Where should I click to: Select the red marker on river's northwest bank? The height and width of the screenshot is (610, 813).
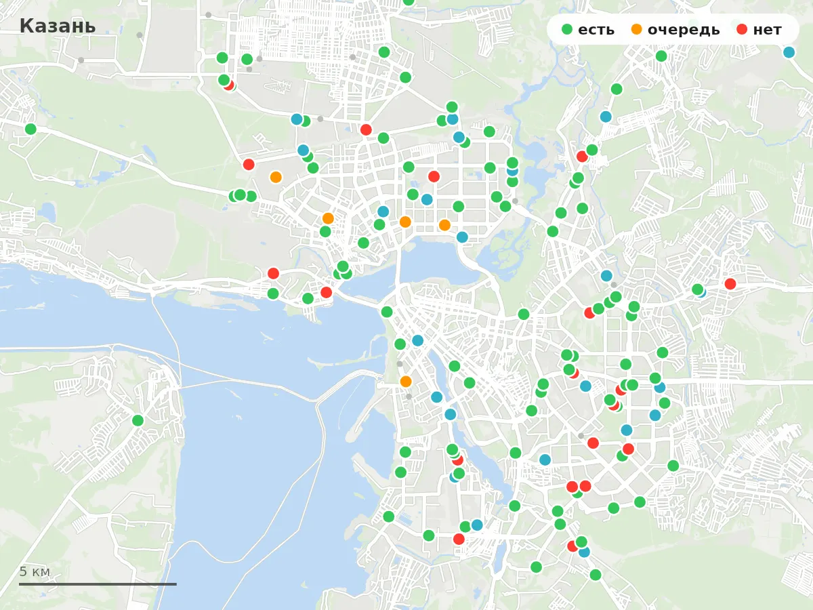[273, 273]
